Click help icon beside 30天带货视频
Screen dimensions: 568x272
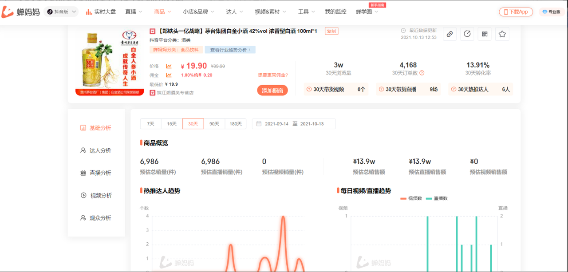pos(309,89)
